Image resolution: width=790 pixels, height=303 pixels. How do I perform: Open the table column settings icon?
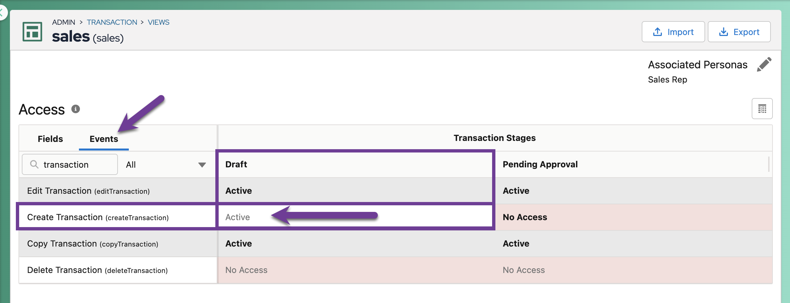point(762,109)
